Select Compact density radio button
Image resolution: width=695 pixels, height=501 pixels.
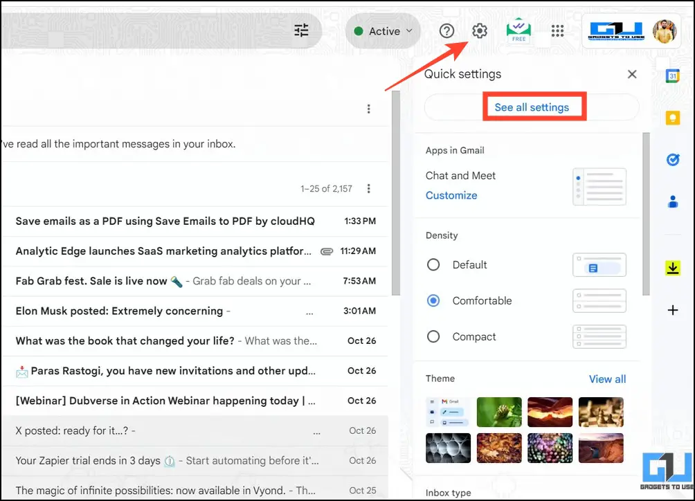[x=433, y=337]
